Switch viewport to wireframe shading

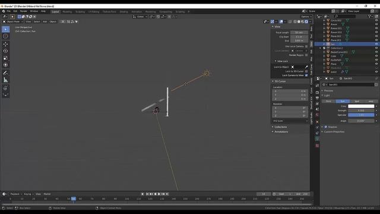(x=295, y=21)
